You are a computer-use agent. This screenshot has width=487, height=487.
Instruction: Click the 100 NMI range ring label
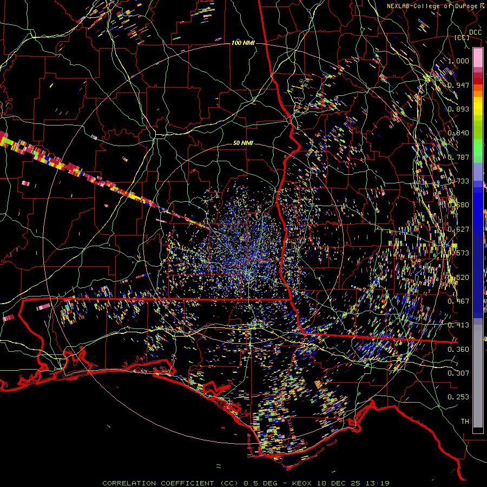click(x=243, y=43)
